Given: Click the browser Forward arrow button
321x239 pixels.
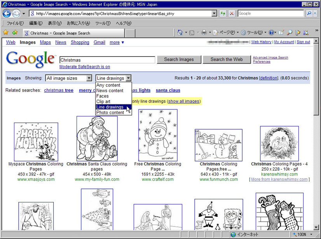Looking at the screenshot, I should tap(16, 14).
